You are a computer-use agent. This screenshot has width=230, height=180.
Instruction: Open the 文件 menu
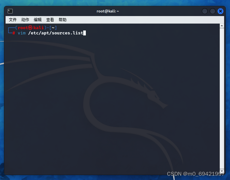coord(13,20)
